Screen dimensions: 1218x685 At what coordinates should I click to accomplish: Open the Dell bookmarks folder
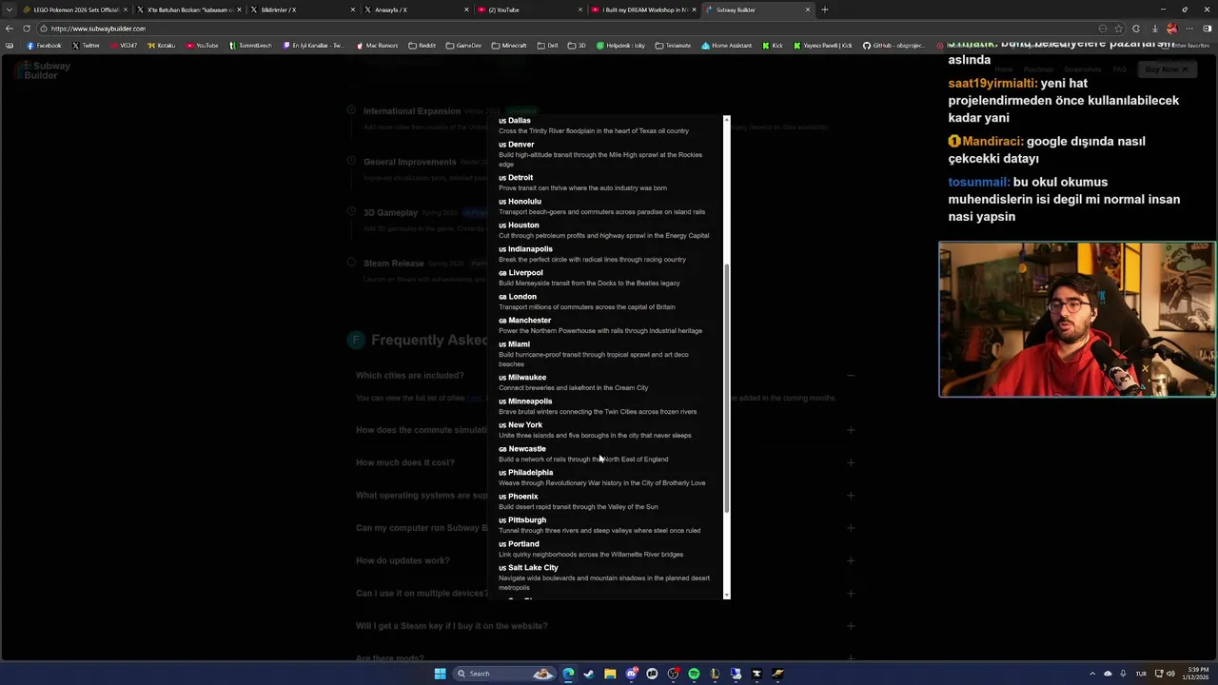(547, 45)
